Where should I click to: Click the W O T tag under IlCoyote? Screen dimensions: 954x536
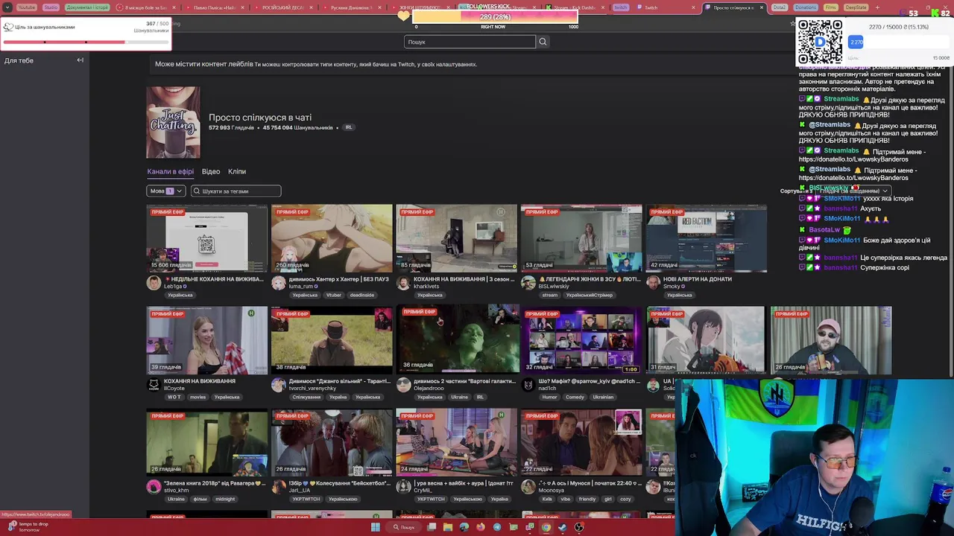(174, 398)
